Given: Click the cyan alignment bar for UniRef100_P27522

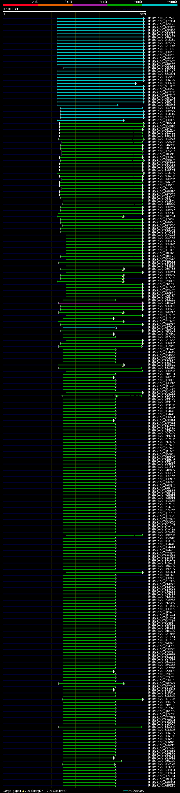Looking at the screenshot, I should 101,18.
